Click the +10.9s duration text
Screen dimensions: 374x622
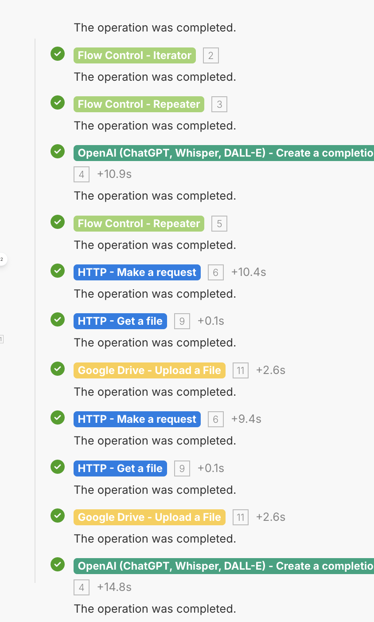(114, 174)
